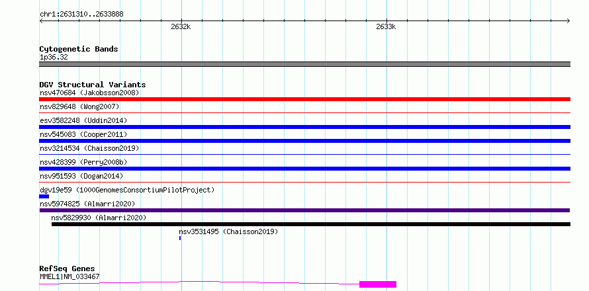Select the nsv470684 (Jakobsson2008) label
Viewport: 589px width, 291px height.
pyautogui.click(x=89, y=93)
